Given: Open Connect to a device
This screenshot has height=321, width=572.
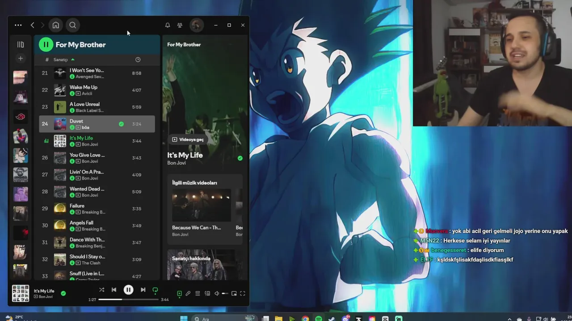Looking at the screenshot, I should pos(207,293).
